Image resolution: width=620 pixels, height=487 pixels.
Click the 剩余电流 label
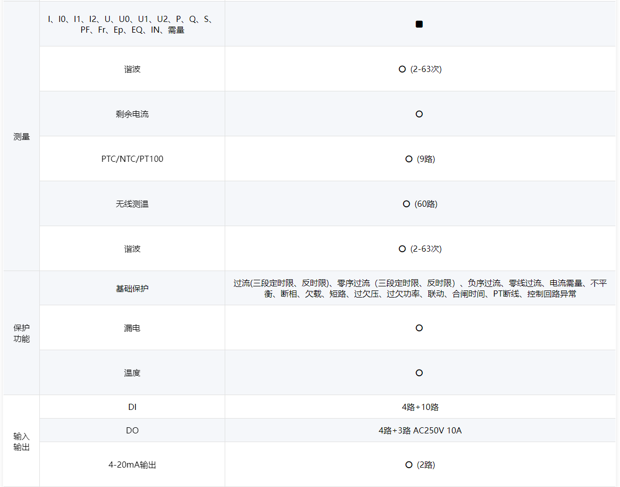point(132,114)
